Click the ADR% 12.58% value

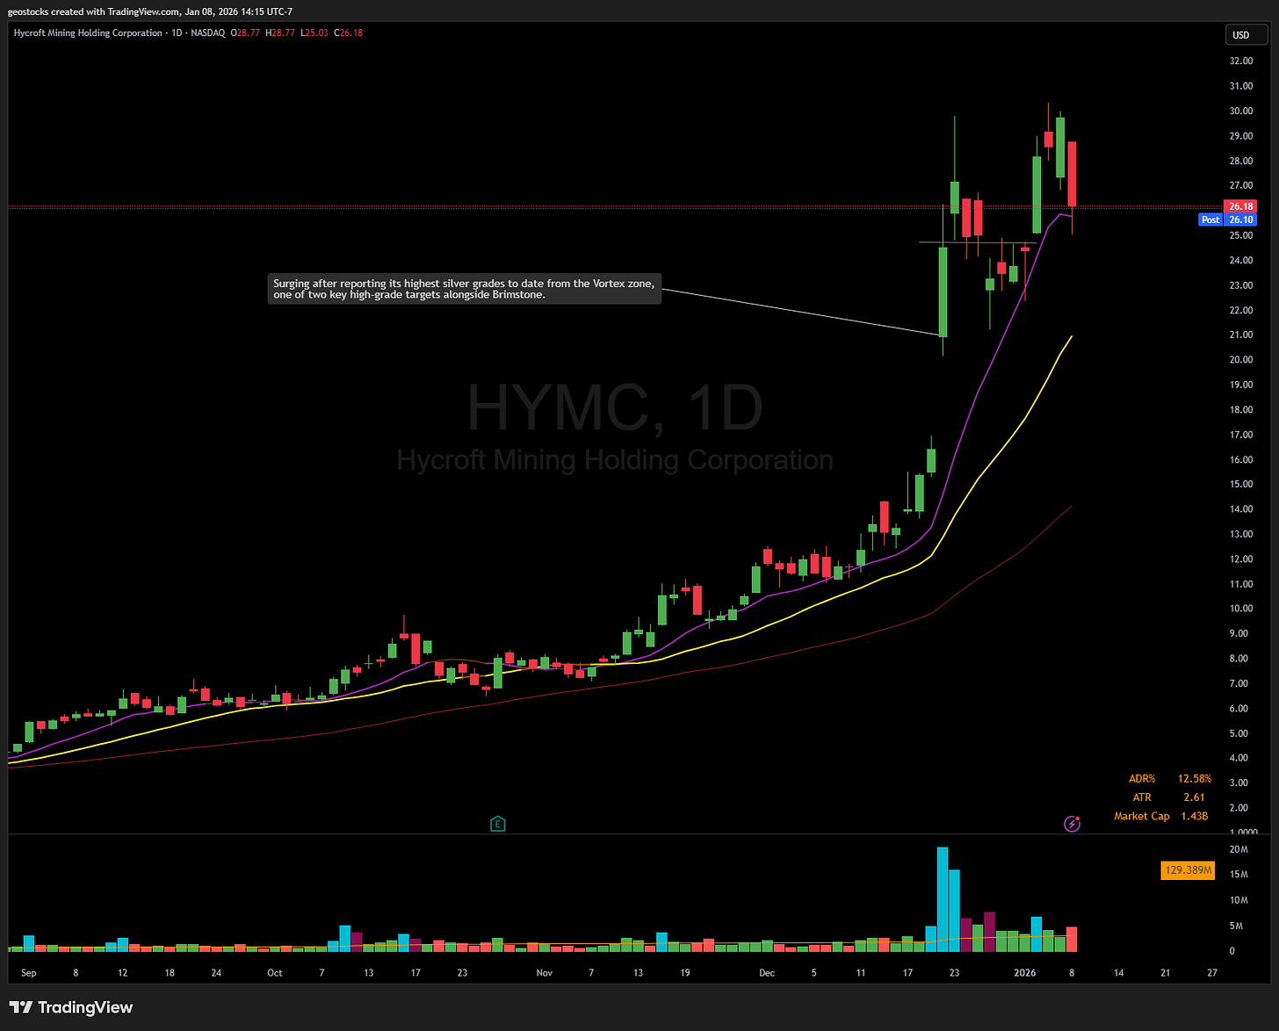pos(1194,779)
